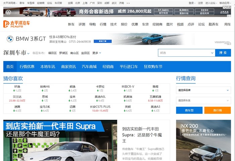Click 轩逸 car model link
Viewport: 235px width, 161px height.
coord(17,87)
